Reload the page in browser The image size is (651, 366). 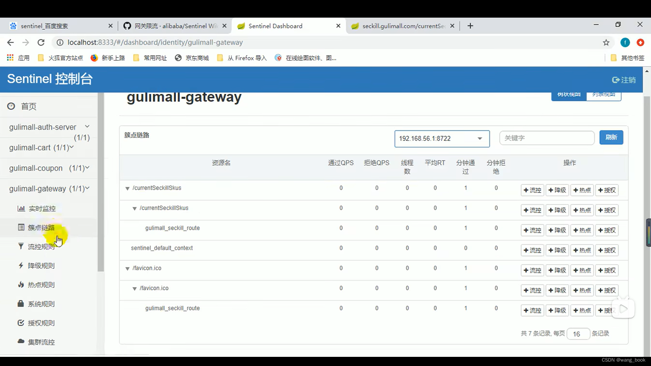(41, 42)
